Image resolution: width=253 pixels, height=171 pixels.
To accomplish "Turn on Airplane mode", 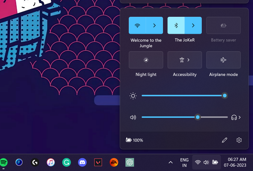I will pyautogui.click(x=224, y=60).
